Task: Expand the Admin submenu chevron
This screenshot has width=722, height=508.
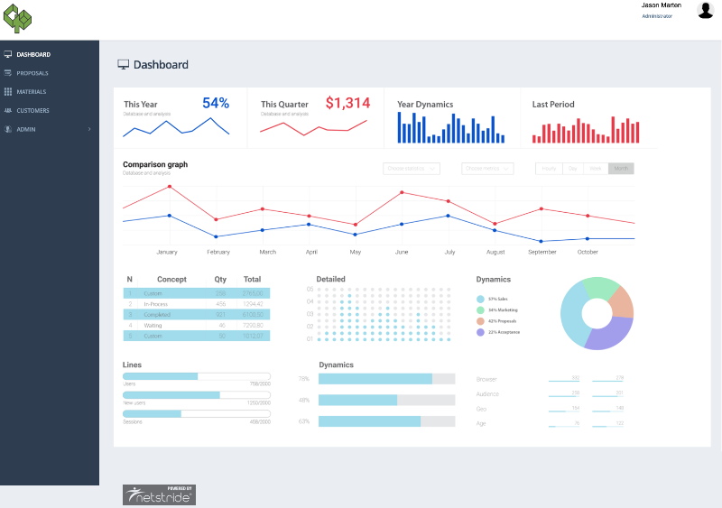Action: click(89, 129)
